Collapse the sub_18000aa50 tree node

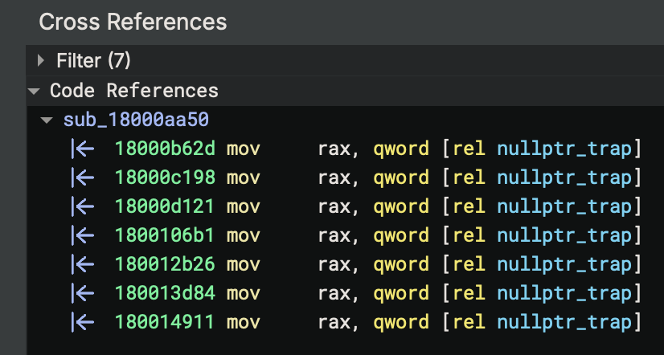pos(47,120)
